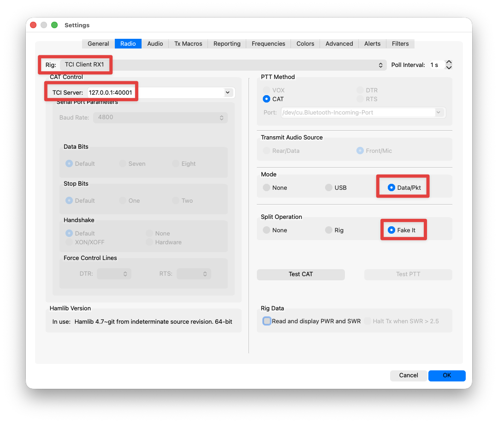Open the DTR force control dropdown
The image size is (498, 423).
[114, 274]
